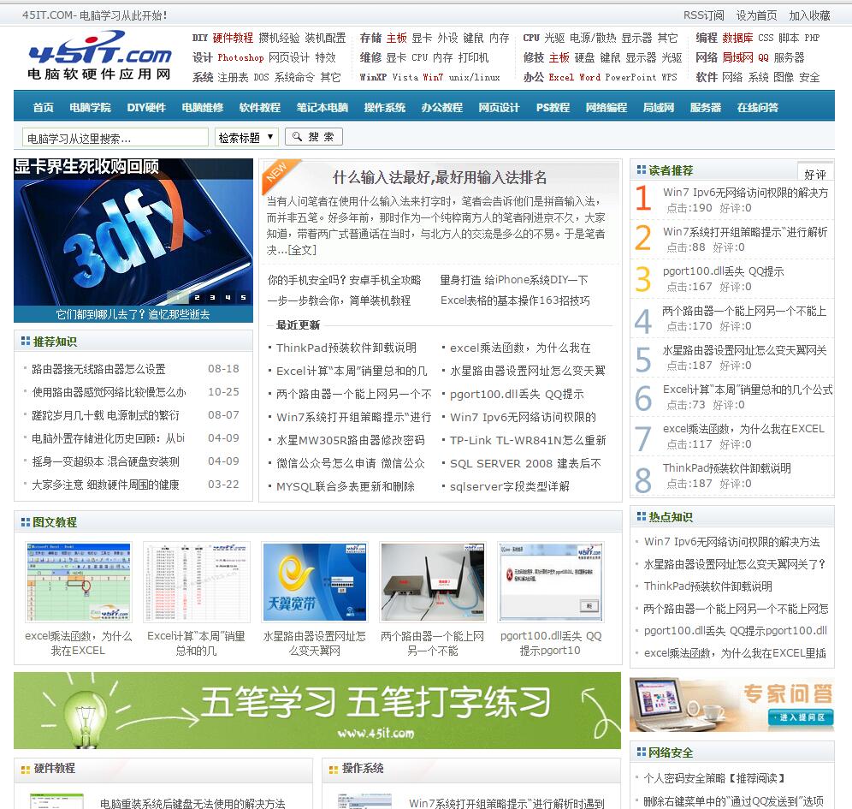Image resolution: width=852 pixels, height=809 pixels.
Task: Open 大家多注意 细数硬件周围的健康 link
Action: pyautogui.click(x=105, y=485)
